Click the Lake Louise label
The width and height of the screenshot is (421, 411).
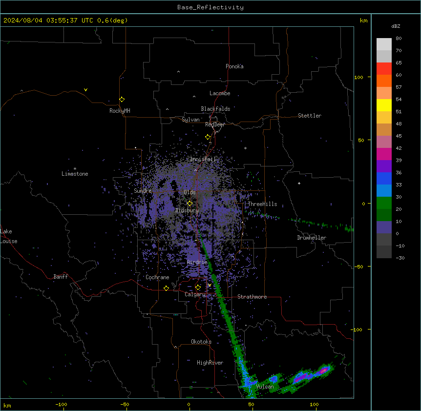9,236
